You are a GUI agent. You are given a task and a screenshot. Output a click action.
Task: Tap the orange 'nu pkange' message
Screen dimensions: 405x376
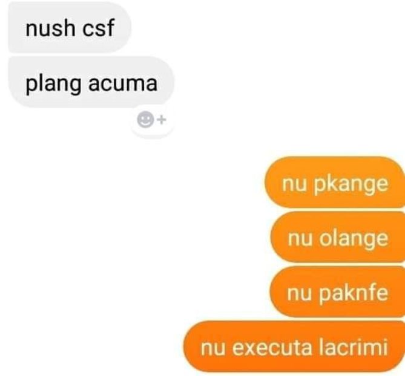coord(335,182)
